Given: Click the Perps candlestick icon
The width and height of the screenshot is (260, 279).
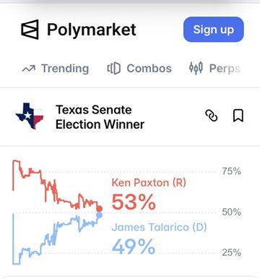Looking at the screenshot, I should (196, 68).
